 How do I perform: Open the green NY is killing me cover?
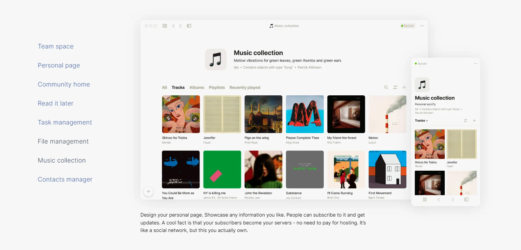pos(222,169)
